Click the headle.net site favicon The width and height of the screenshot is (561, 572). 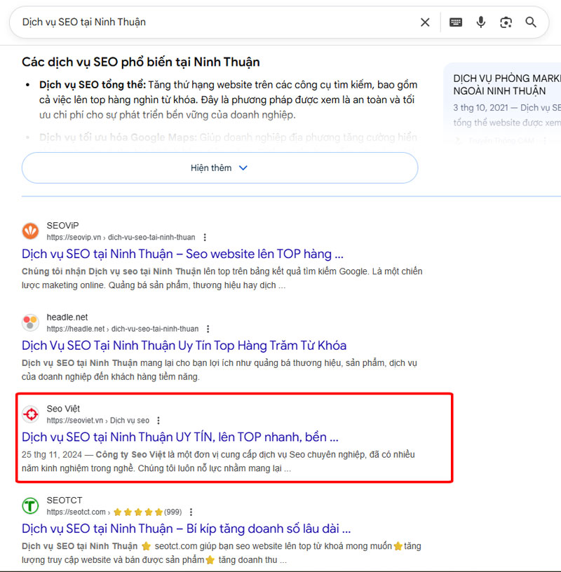pos(30,322)
